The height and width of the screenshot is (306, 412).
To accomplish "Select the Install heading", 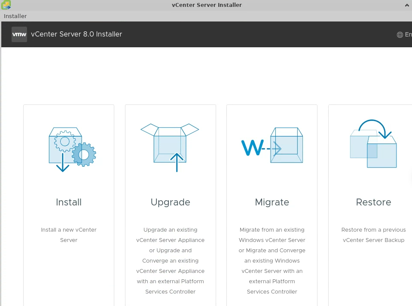I will 69,202.
